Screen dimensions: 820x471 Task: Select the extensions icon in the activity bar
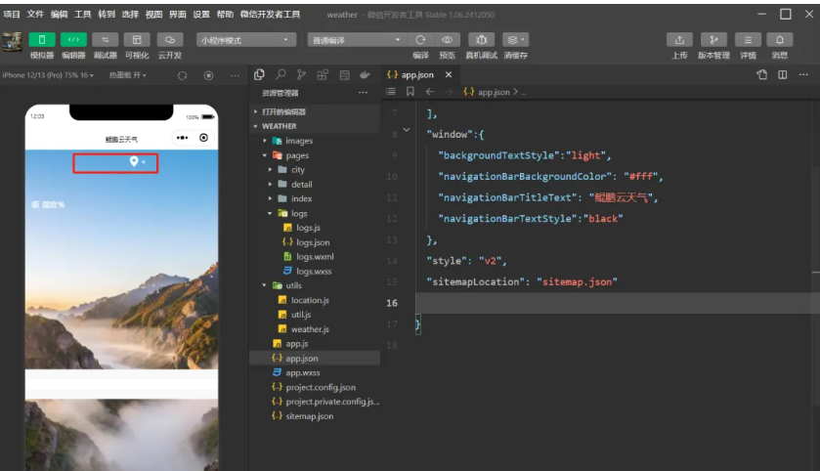tap(323, 74)
